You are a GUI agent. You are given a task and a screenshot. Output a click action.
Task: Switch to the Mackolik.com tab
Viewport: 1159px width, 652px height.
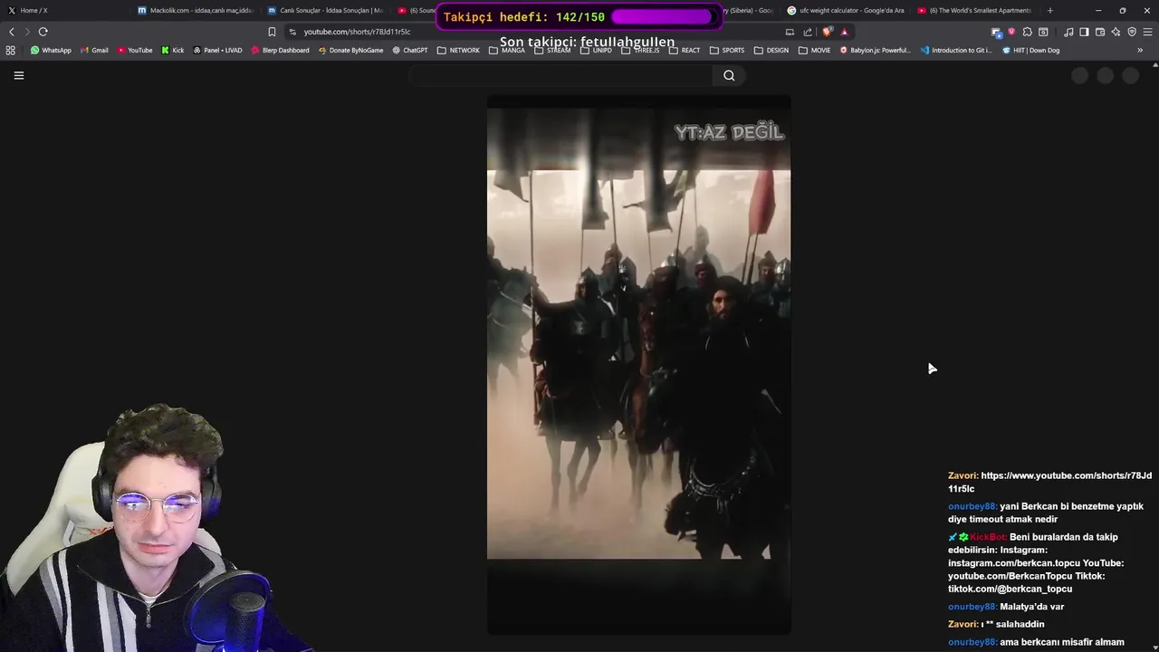pyautogui.click(x=197, y=10)
